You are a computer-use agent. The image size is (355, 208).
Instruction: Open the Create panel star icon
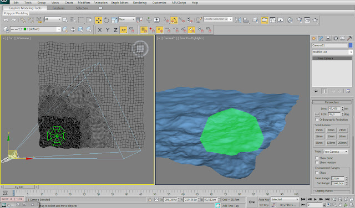pos(314,38)
